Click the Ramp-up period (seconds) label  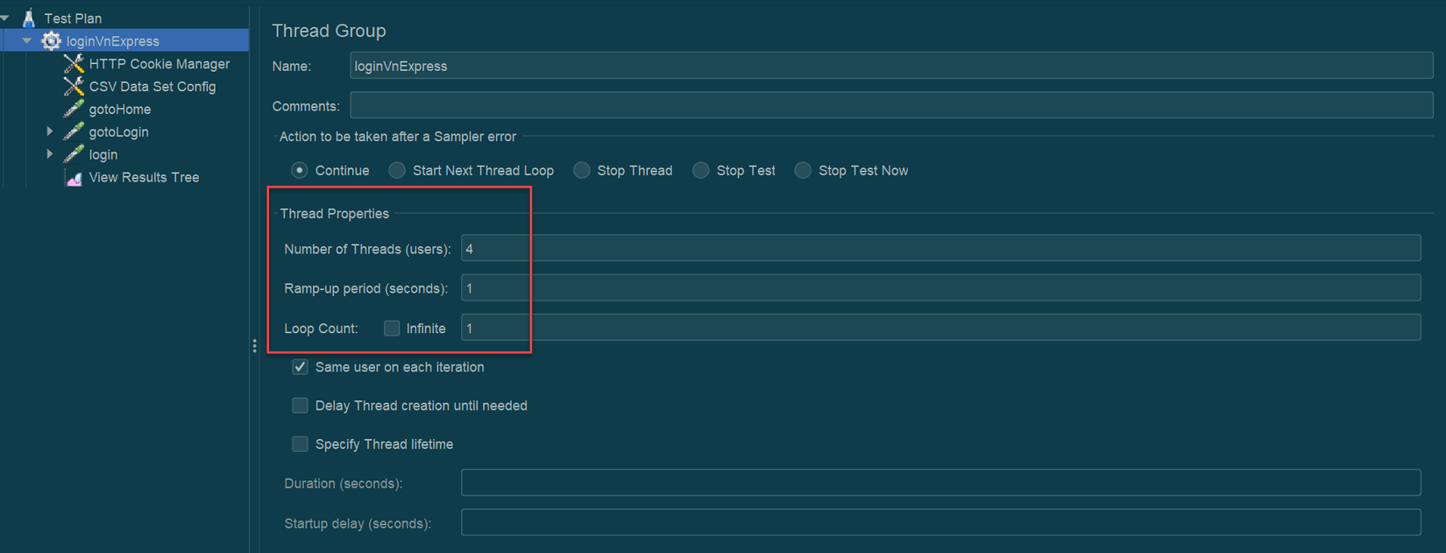(365, 288)
